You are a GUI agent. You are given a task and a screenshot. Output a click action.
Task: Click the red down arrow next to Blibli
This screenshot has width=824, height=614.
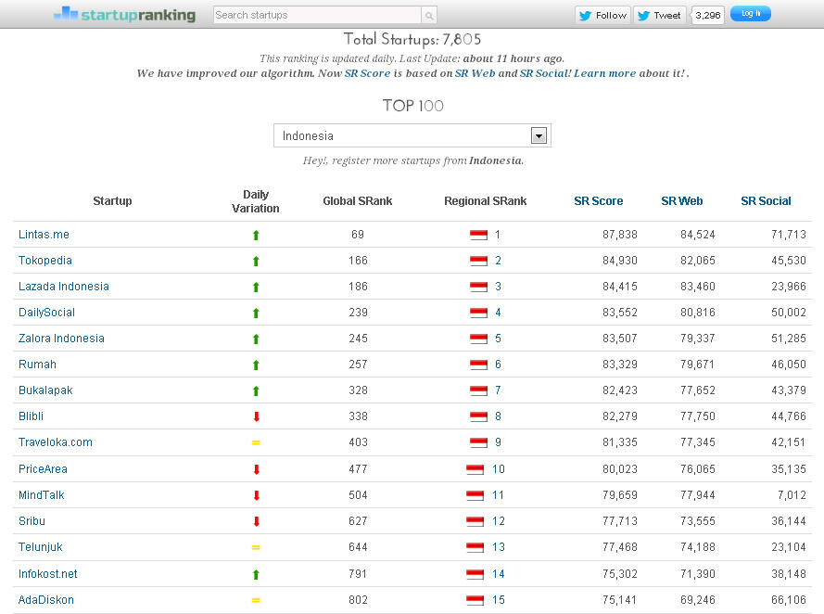256,416
